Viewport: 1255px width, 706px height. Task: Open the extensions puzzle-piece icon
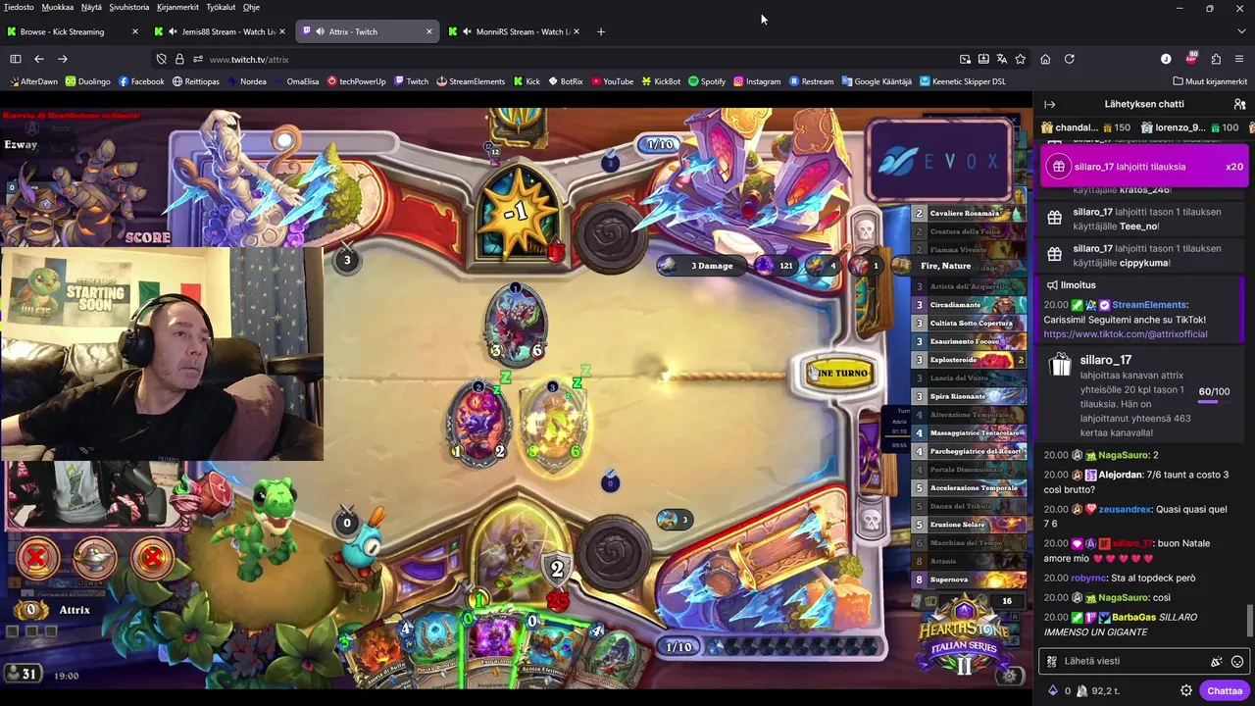[1216, 59]
